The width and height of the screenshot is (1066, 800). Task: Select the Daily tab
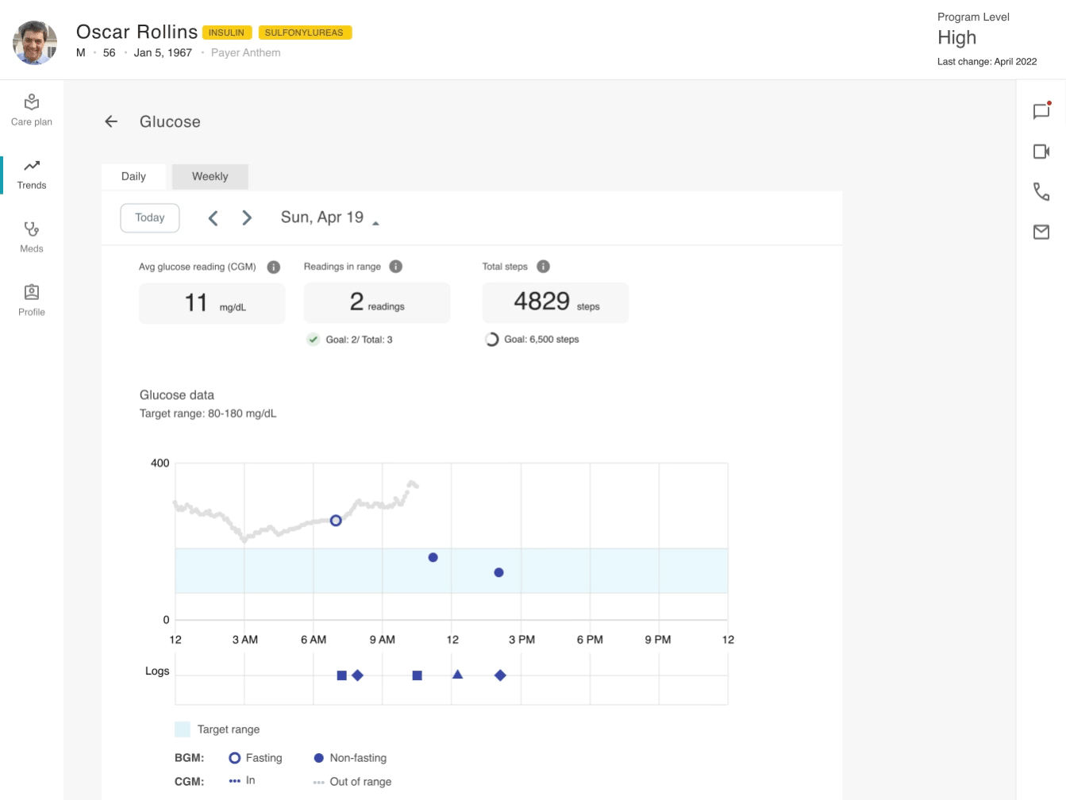(133, 176)
